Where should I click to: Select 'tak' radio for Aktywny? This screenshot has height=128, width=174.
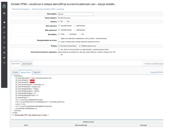pos(59,21)
